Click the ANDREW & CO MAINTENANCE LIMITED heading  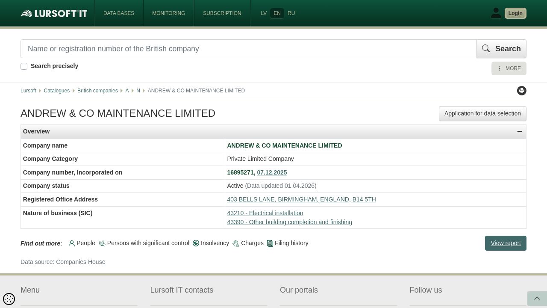pos(118,113)
